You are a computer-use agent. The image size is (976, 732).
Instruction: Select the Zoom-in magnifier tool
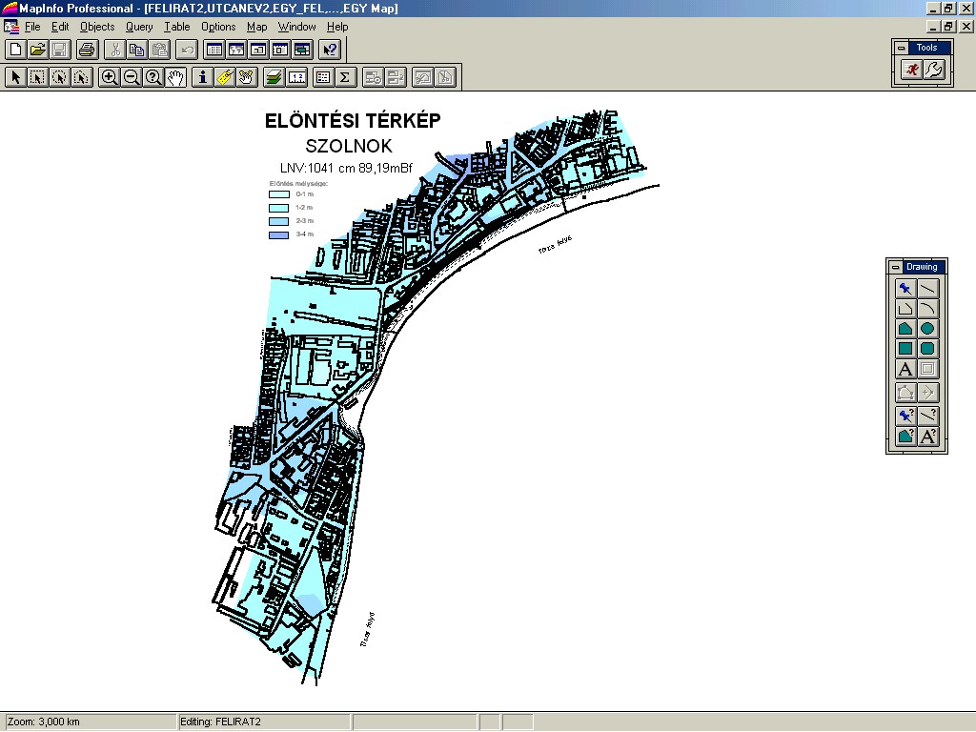click(110, 77)
